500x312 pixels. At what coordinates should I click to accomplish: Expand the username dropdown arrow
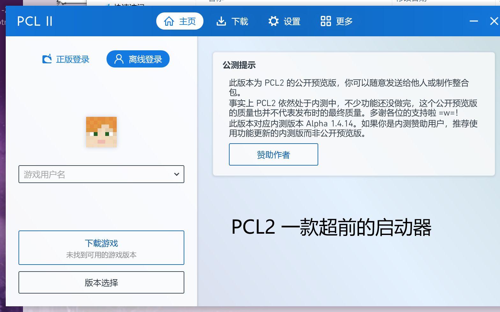point(176,174)
